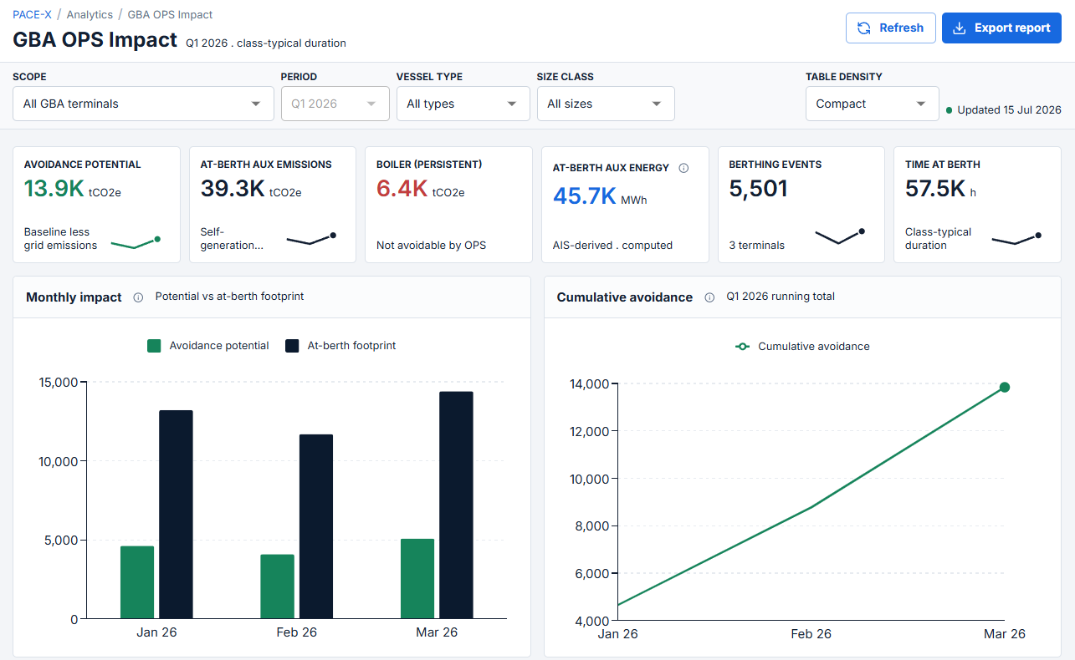This screenshot has height=660, width=1075.
Task: Open the Scope dropdown All GBA terminals
Action: [x=143, y=104]
